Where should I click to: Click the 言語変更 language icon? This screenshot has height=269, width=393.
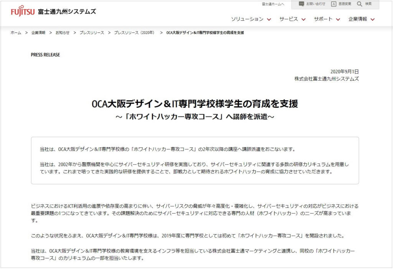(x=334, y=4)
